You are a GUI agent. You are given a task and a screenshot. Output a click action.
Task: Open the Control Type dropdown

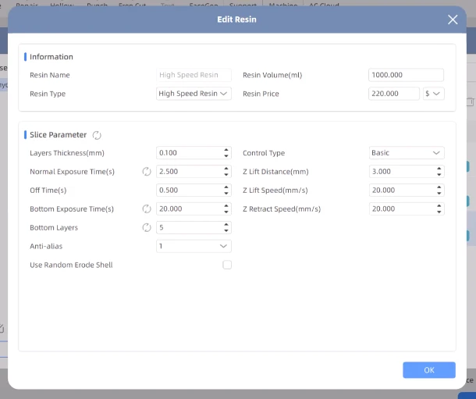click(407, 153)
